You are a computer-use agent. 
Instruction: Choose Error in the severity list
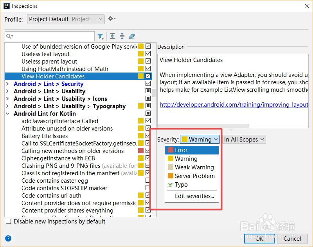192,150
